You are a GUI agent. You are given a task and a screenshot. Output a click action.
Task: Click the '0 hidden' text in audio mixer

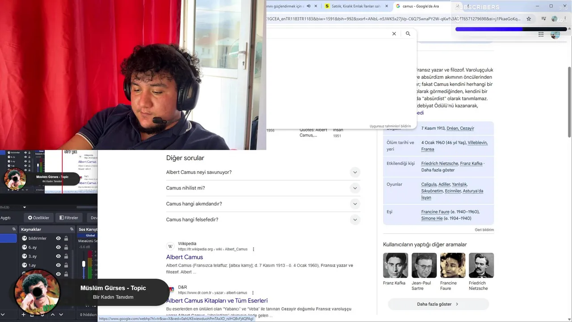coord(88,315)
